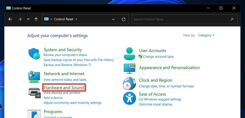
Task: Open Review your computer's status
Action: [65, 55]
